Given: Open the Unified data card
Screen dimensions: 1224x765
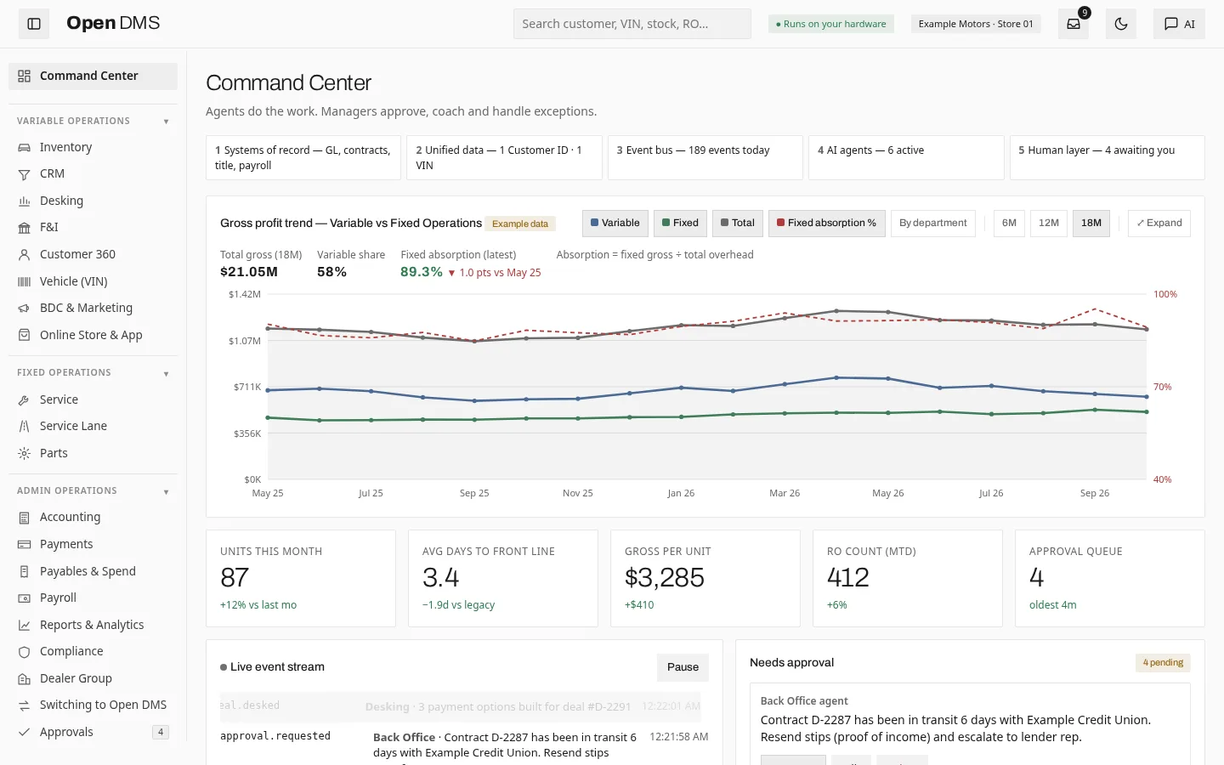Looking at the screenshot, I should 504,157.
